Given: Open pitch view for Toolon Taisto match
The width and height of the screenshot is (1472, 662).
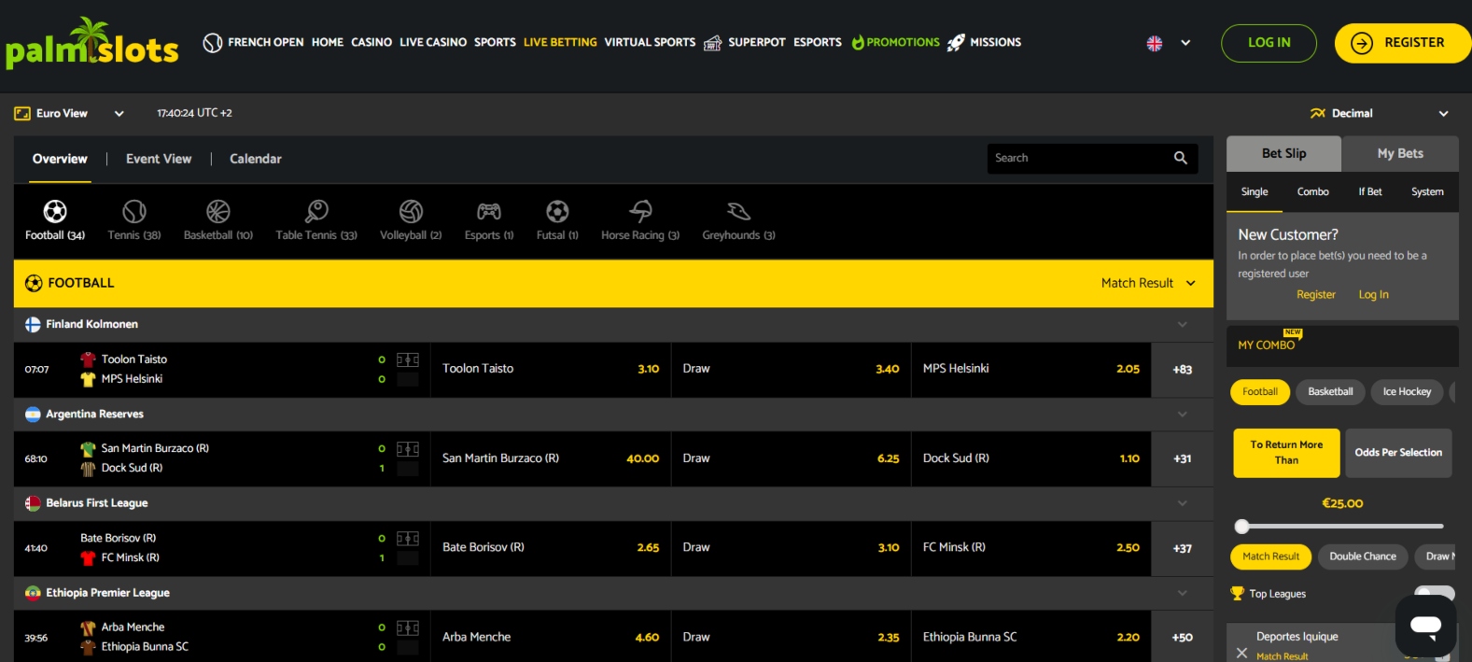Looking at the screenshot, I should click(x=408, y=359).
